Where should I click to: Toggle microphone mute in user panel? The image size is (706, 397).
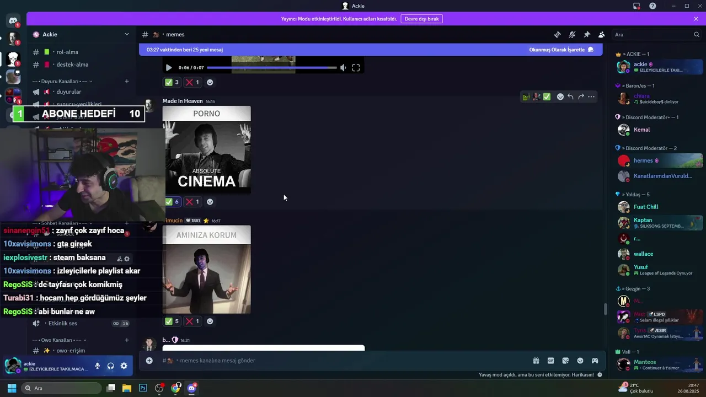[x=97, y=366]
